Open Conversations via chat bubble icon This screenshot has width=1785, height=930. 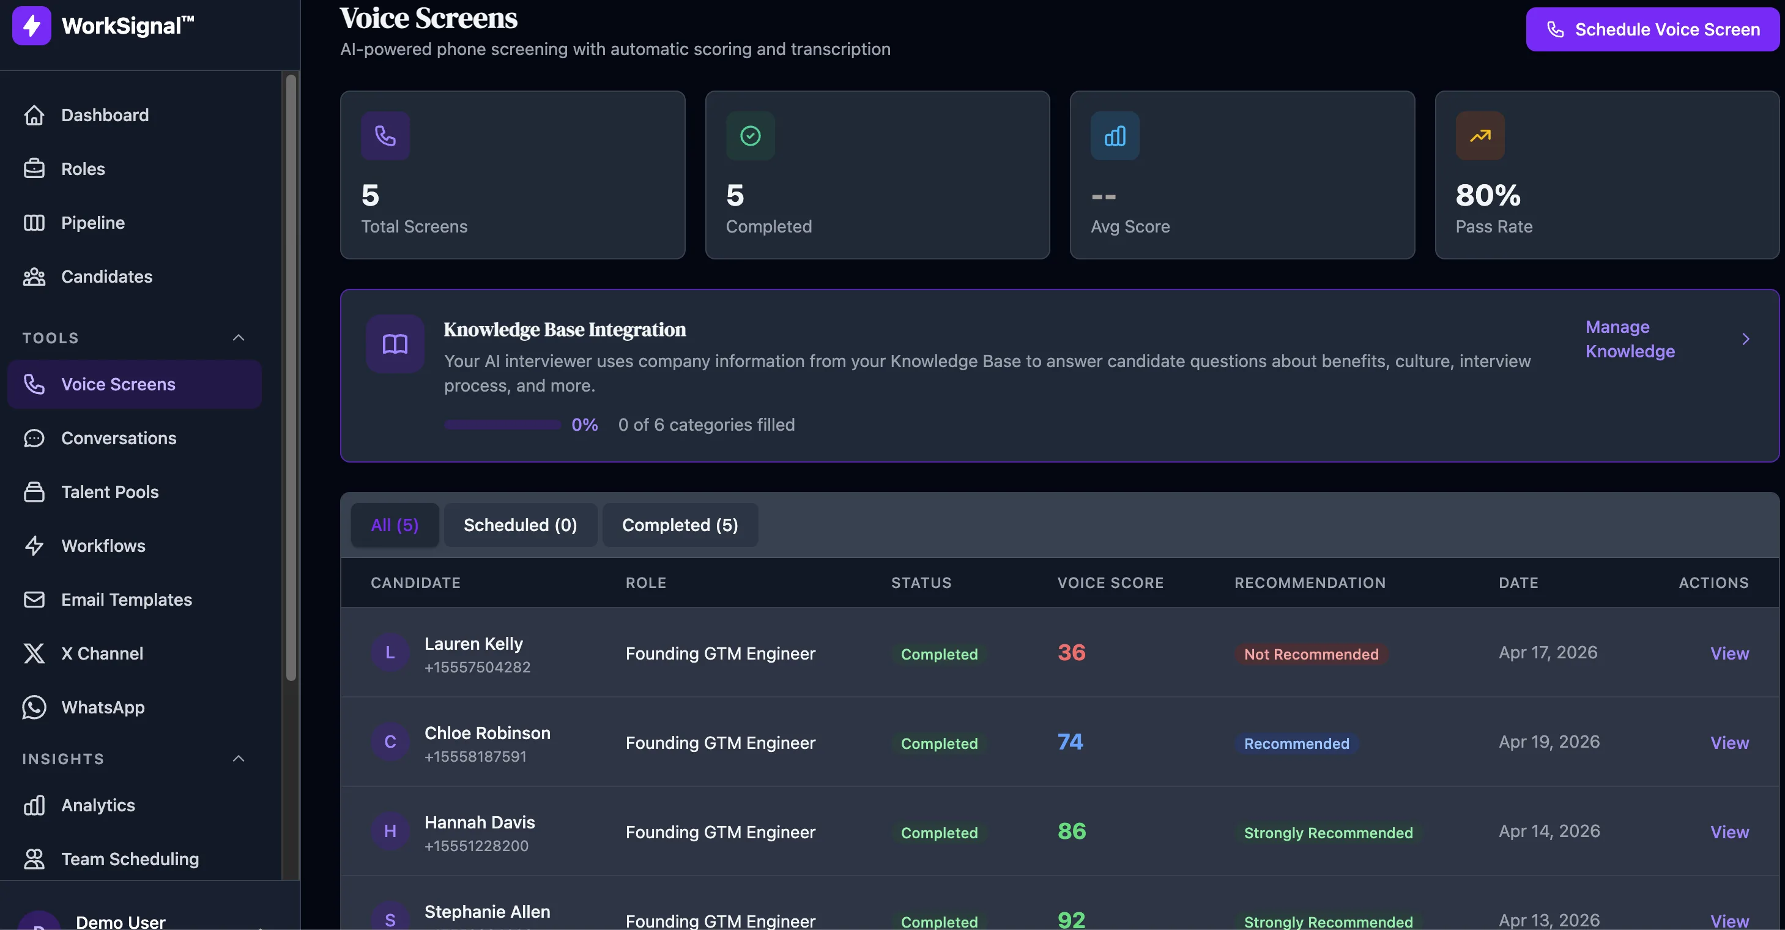point(34,438)
